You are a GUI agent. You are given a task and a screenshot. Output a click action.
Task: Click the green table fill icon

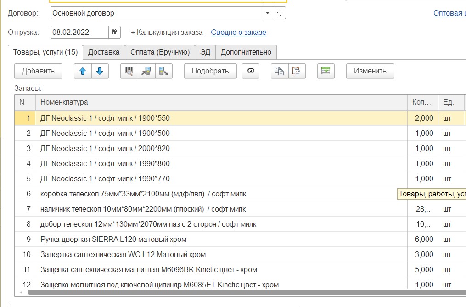point(326,71)
